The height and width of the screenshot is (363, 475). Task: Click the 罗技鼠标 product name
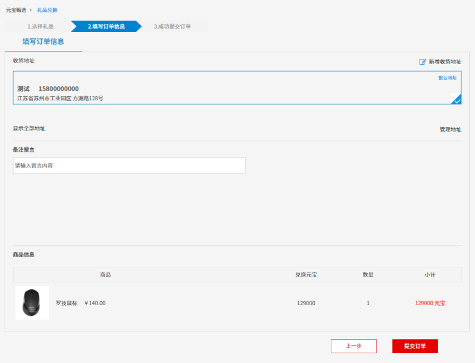pos(66,303)
